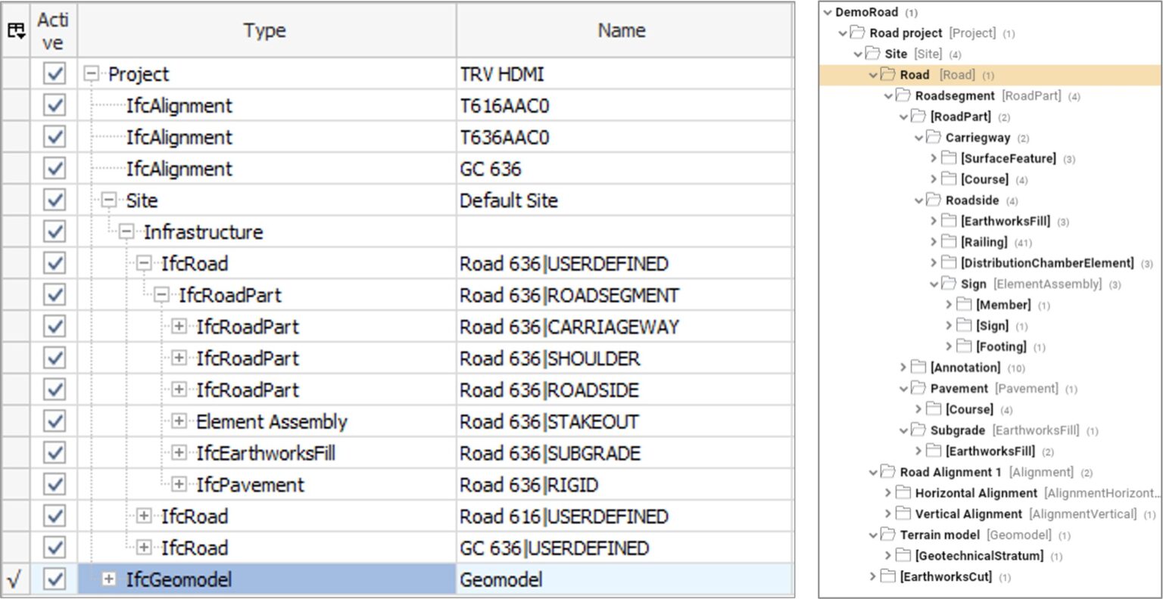Click the Sign ElementAssembly folder icon

coord(949,284)
